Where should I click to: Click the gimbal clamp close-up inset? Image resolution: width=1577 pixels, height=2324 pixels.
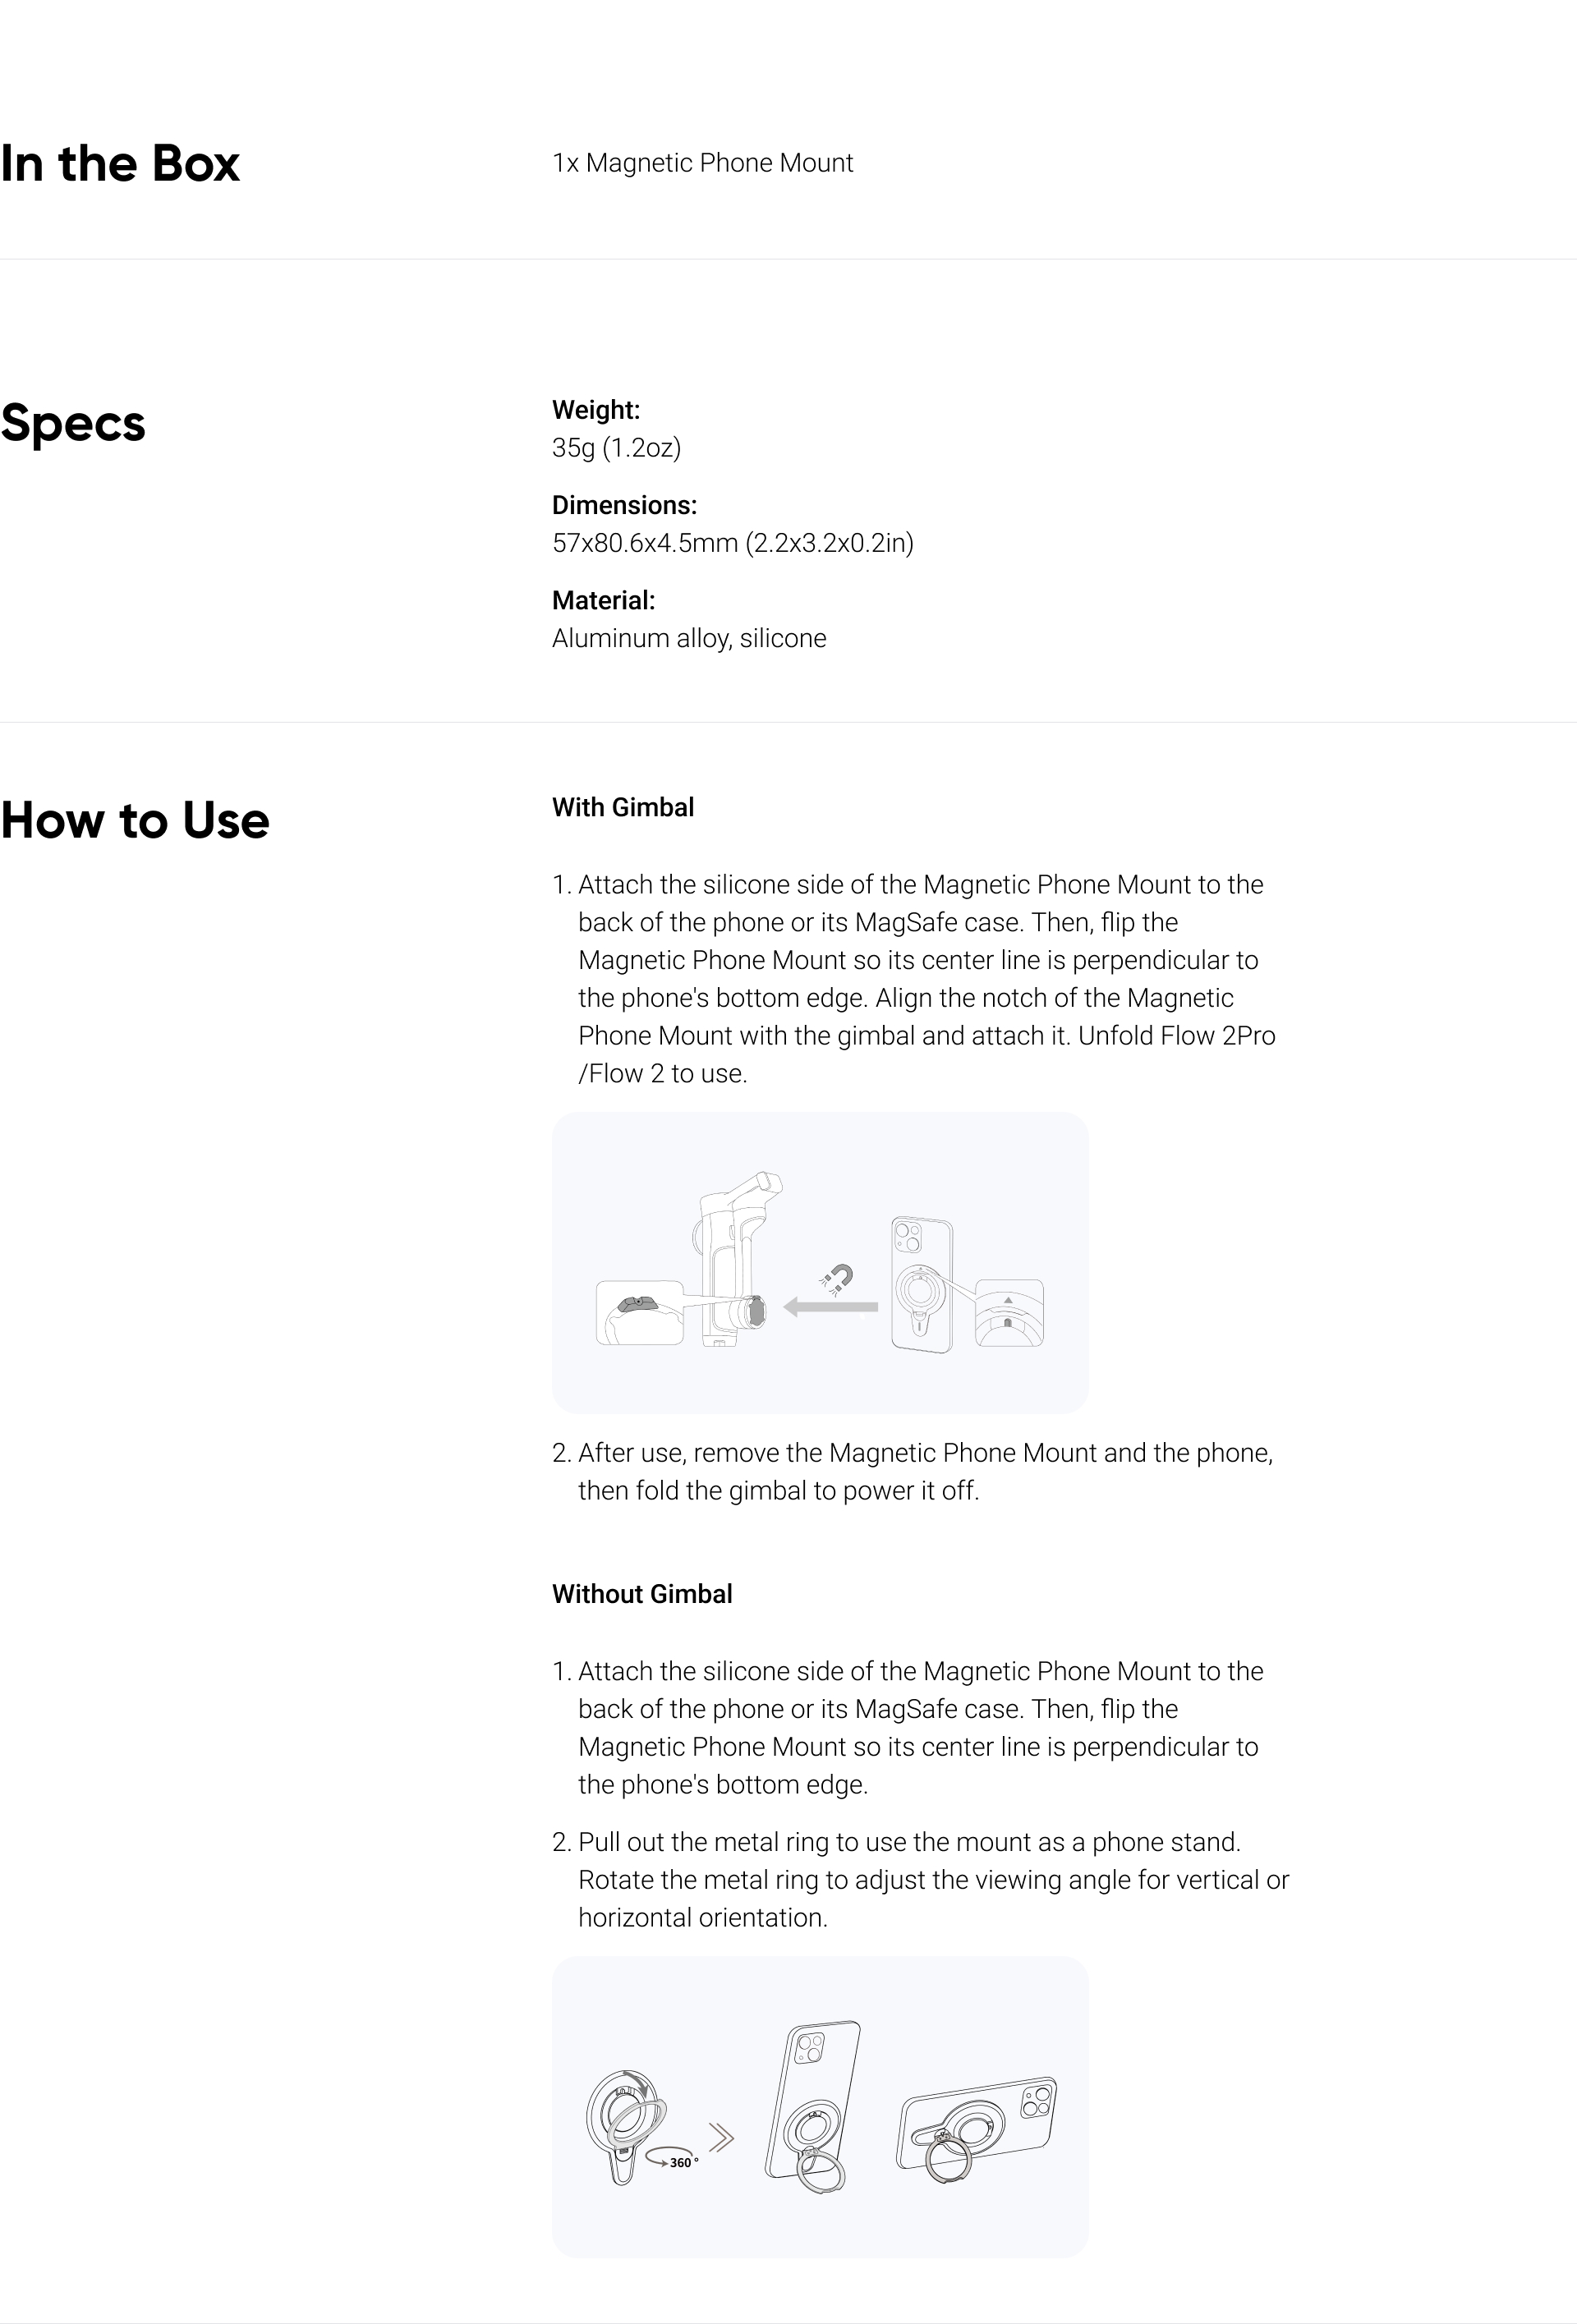click(640, 1312)
